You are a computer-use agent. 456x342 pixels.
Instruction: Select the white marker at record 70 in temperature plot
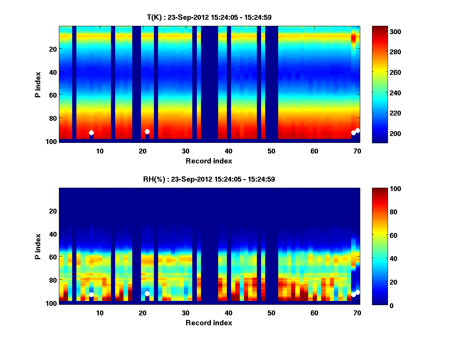[358, 131]
